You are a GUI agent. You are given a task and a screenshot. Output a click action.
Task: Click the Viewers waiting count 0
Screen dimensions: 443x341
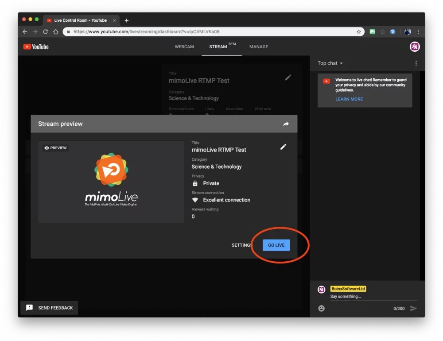(x=193, y=217)
